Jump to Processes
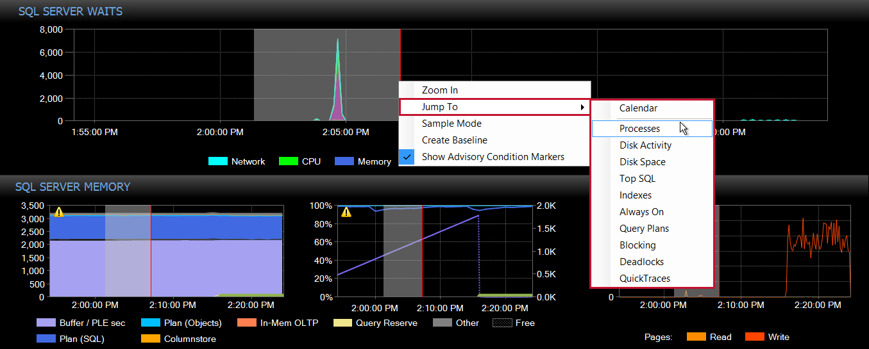 click(652, 129)
